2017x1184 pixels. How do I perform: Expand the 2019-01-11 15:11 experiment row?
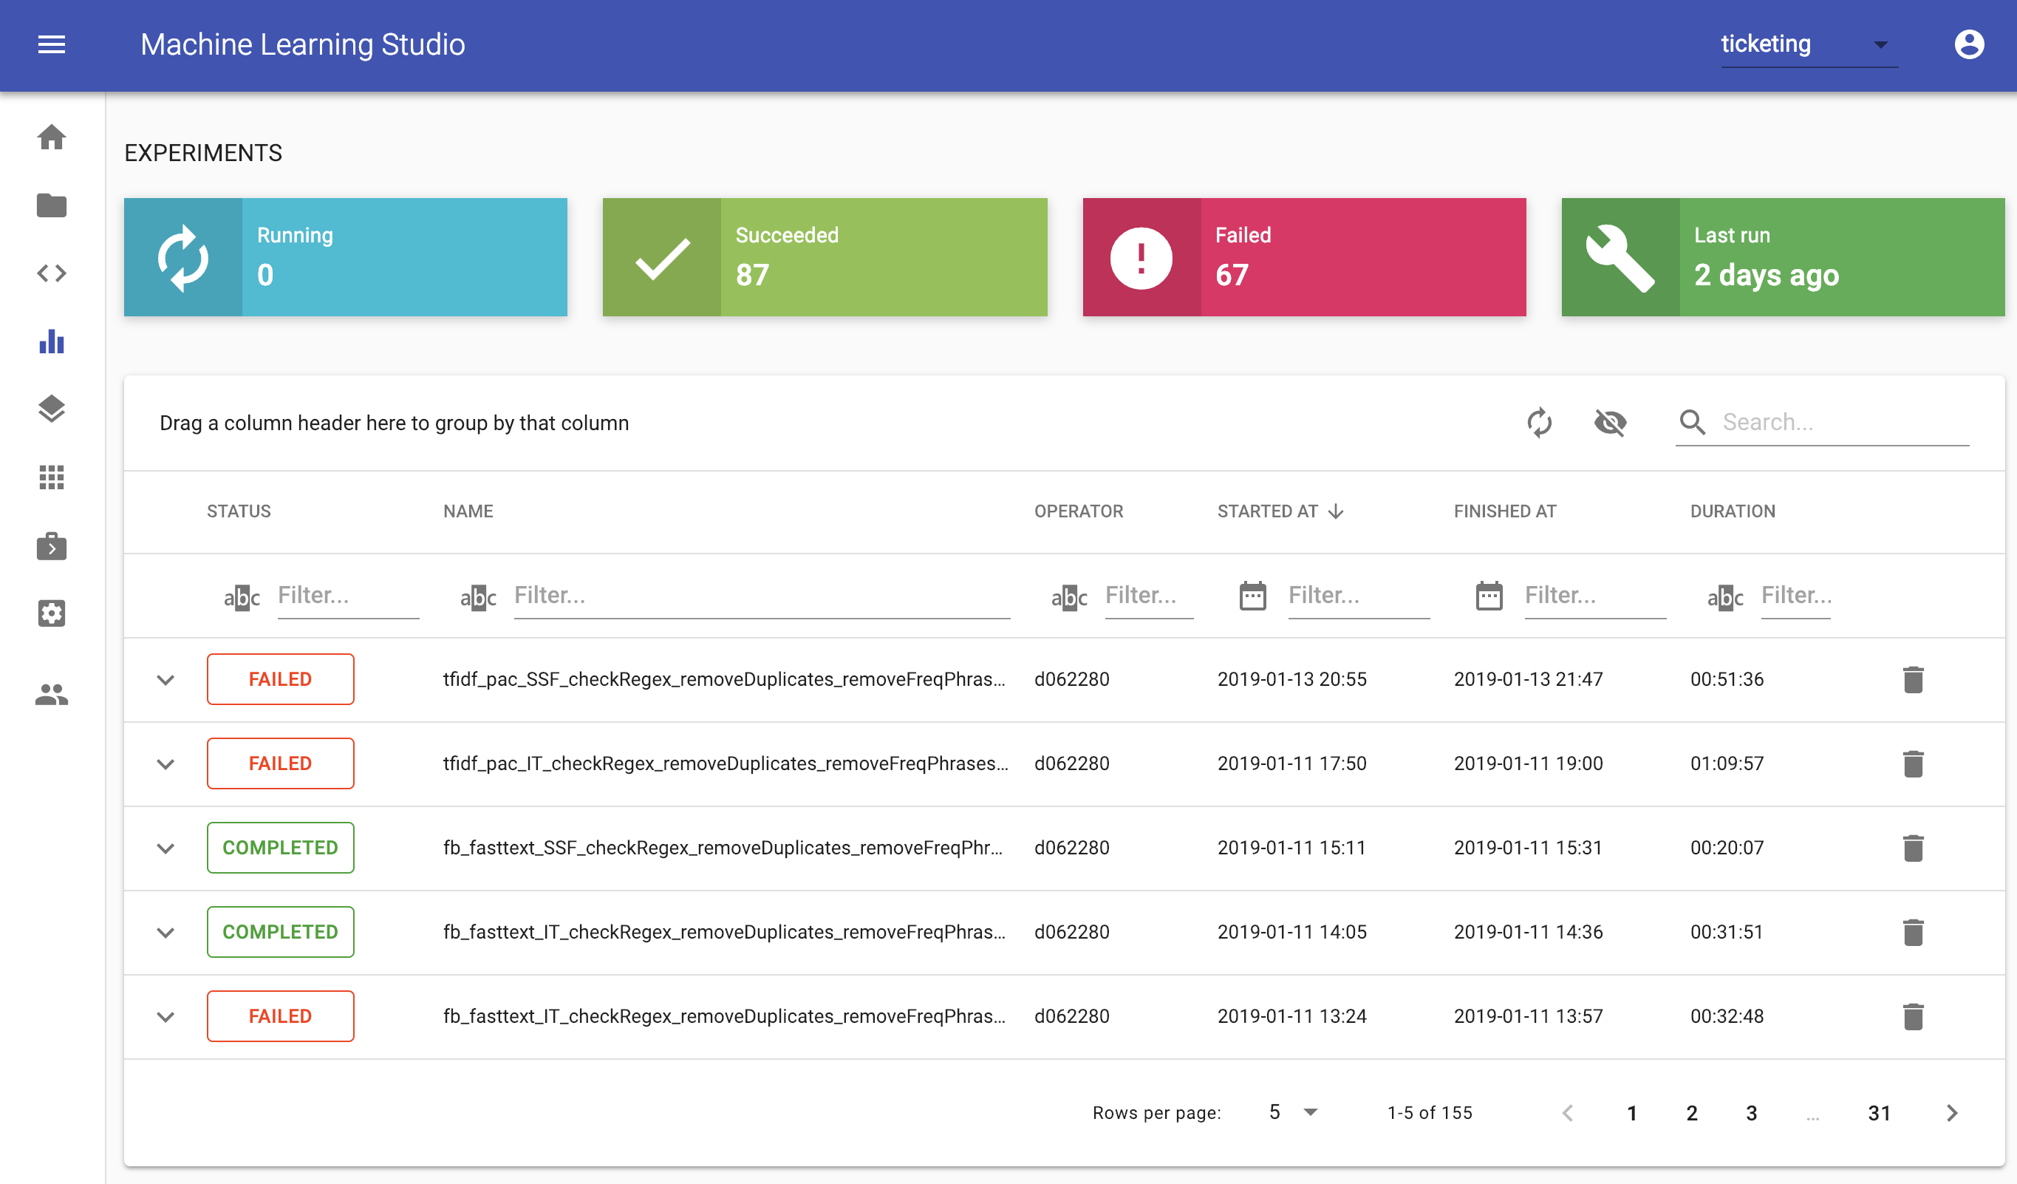click(x=165, y=848)
